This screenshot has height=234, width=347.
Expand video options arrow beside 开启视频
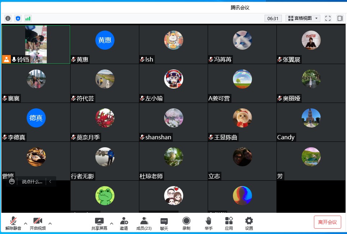tap(50, 224)
